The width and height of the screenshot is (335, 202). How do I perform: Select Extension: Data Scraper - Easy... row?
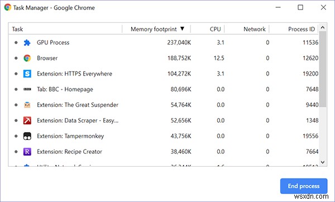[x=164, y=120]
